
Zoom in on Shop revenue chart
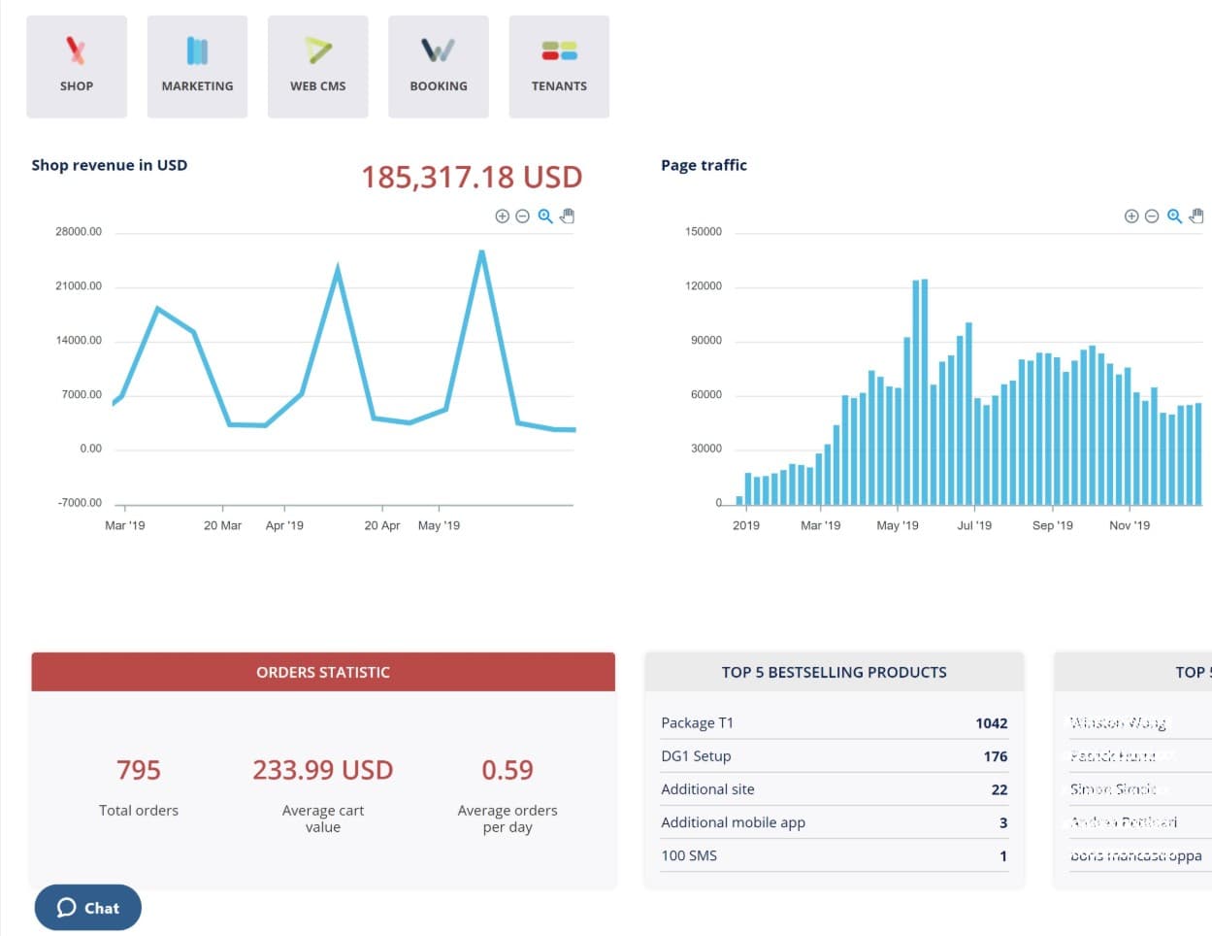pos(502,217)
